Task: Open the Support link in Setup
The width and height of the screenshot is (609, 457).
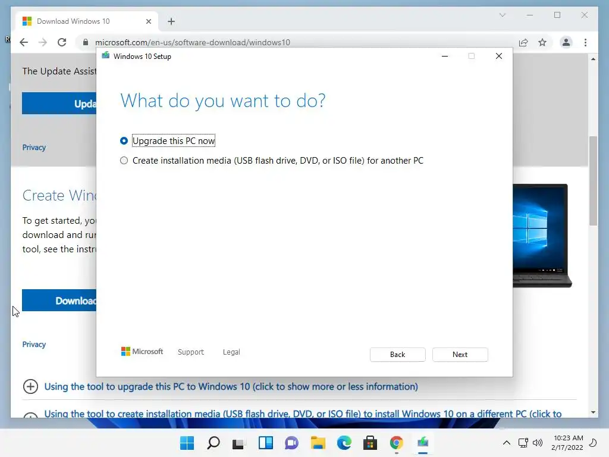Action: 191,352
